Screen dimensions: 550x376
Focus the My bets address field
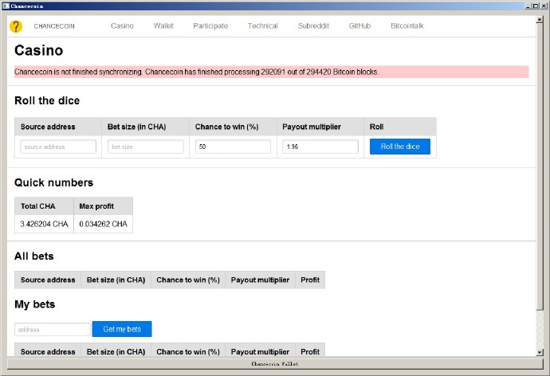(53, 329)
